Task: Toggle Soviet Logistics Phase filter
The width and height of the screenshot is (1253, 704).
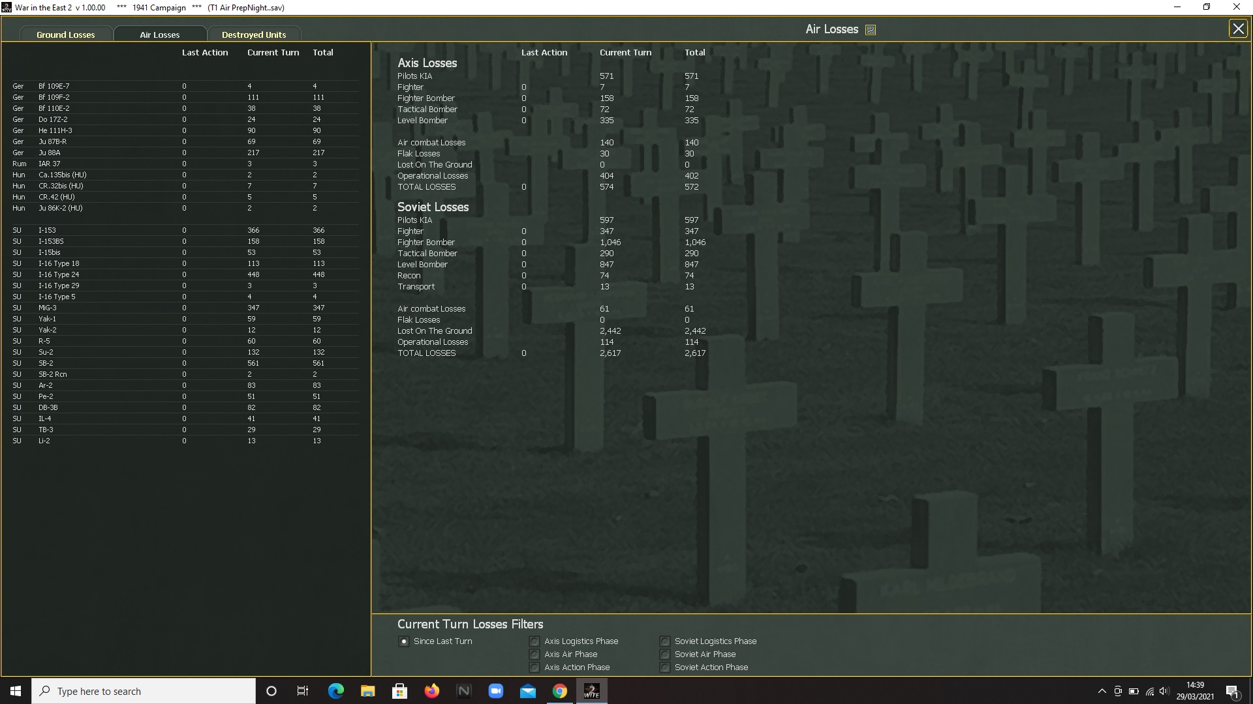Action: coord(664,641)
